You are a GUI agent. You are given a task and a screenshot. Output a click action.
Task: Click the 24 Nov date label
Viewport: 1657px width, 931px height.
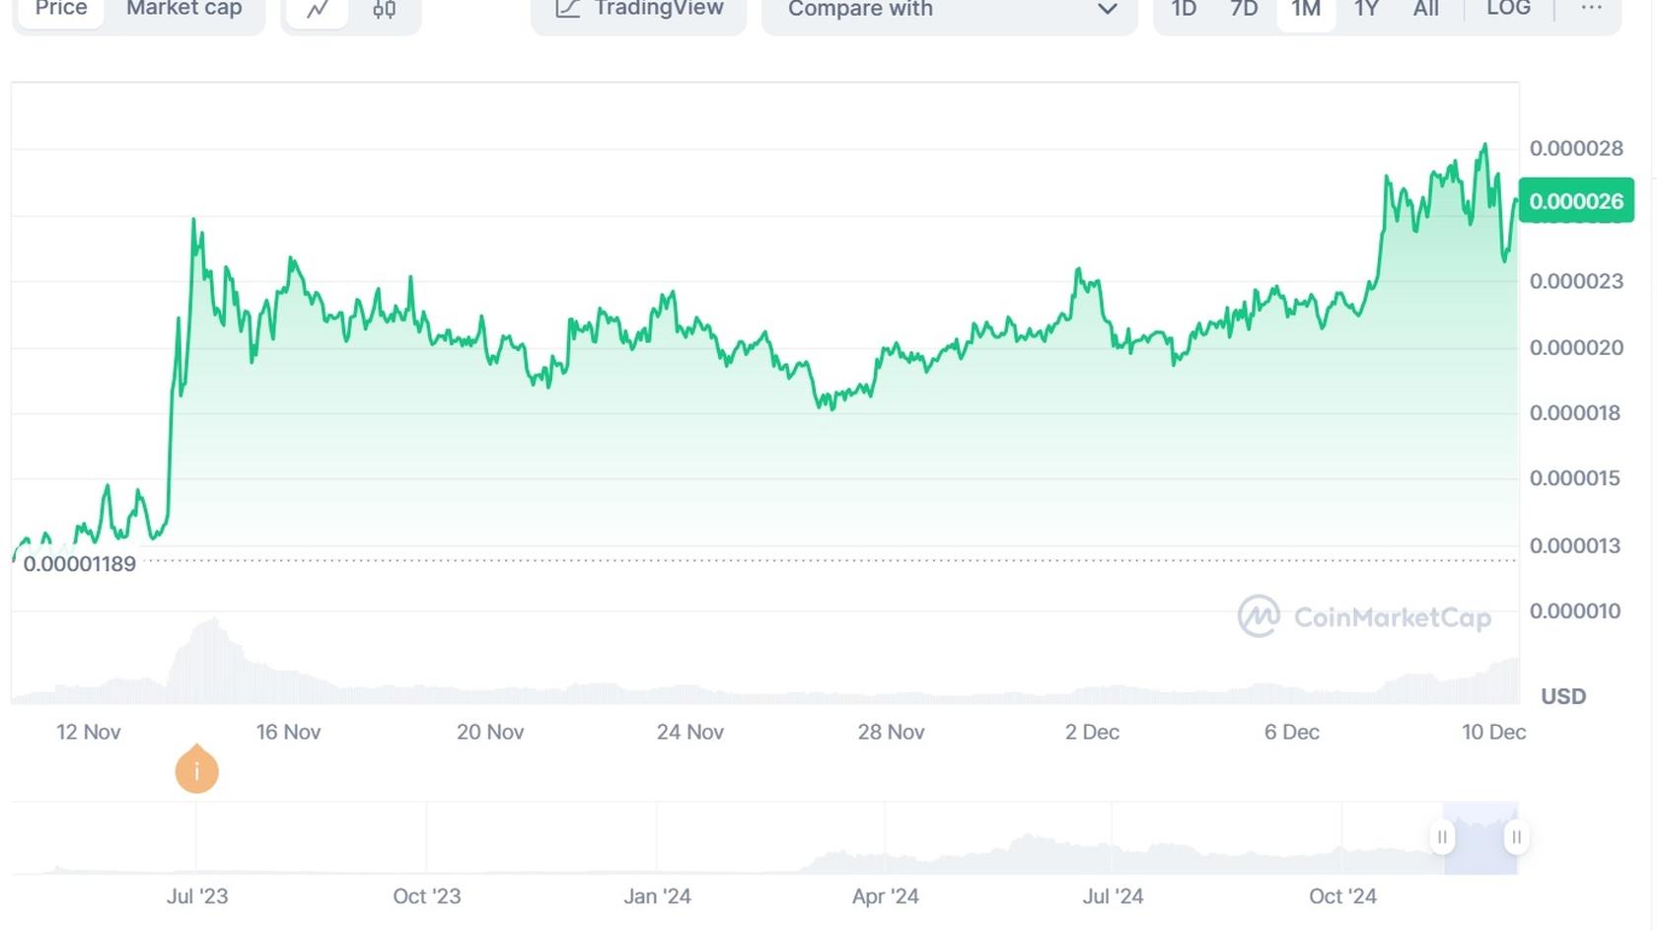coord(690,732)
